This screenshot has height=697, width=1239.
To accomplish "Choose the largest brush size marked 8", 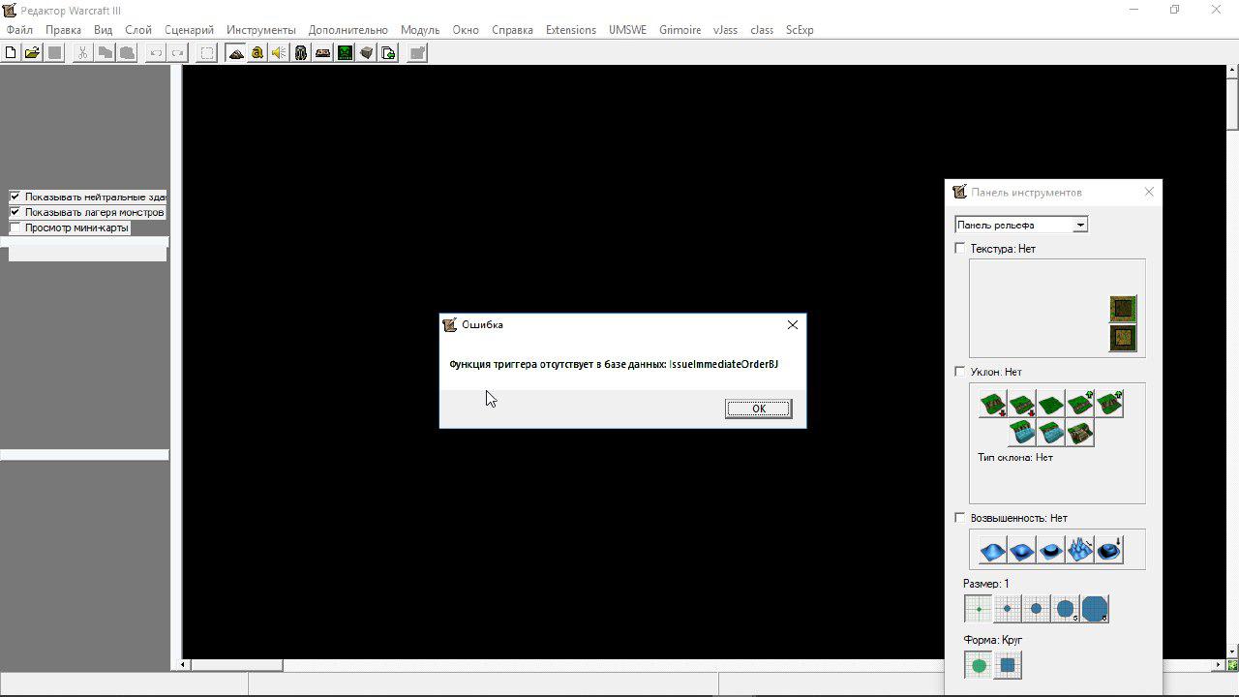I will 1095,609.
